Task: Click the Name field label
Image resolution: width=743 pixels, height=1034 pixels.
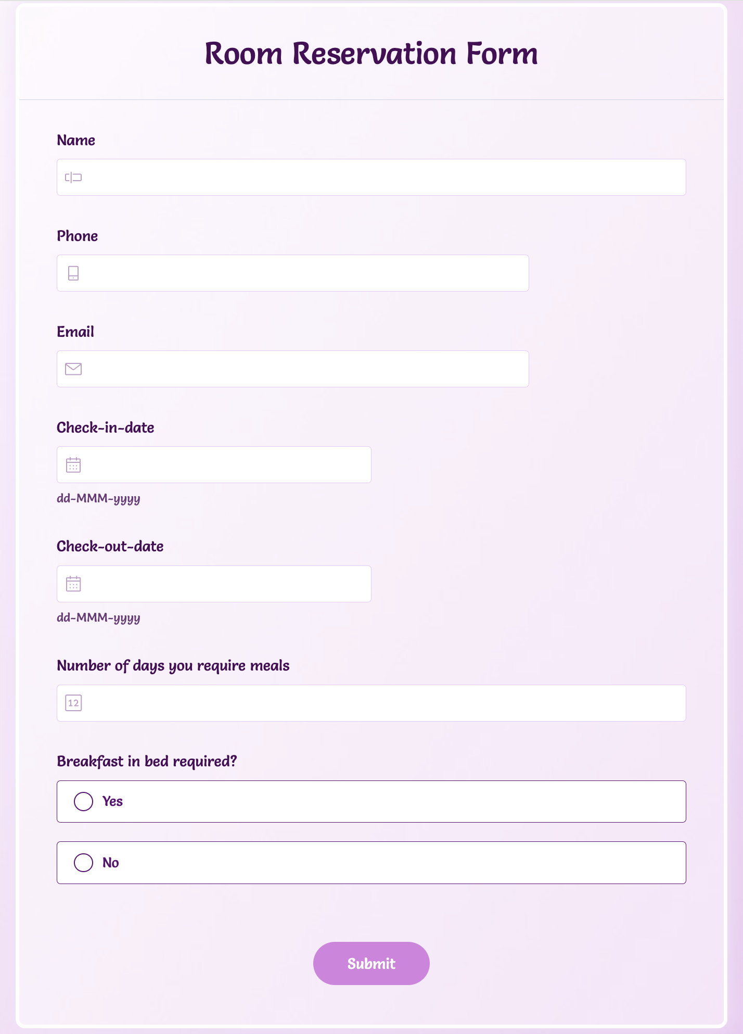Action: point(76,140)
